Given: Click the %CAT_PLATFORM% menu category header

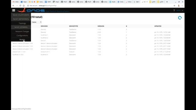Looking at the screenshot, I should pyautogui.click(x=21, y=15).
